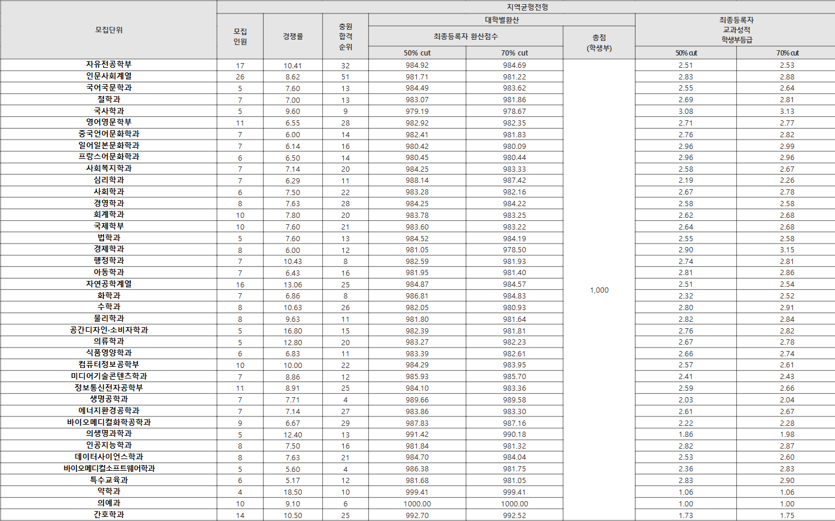Click the 모집단위 column header

(109, 30)
